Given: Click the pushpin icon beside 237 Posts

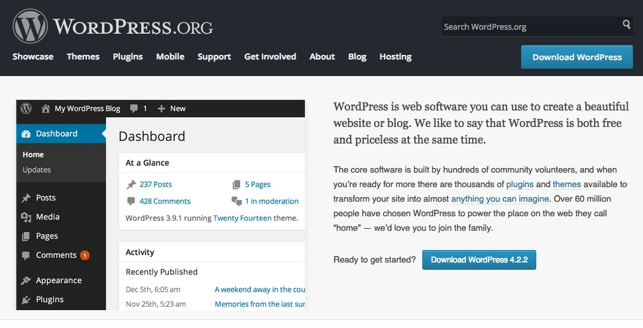Looking at the screenshot, I should tap(131, 184).
